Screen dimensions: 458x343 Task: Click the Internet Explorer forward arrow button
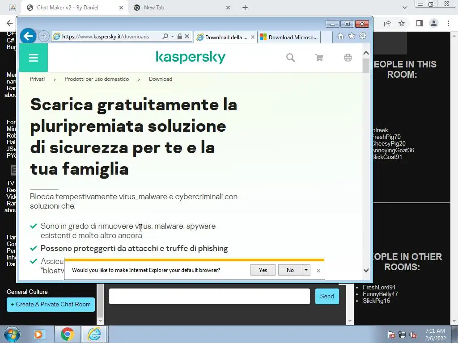point(43,37)
